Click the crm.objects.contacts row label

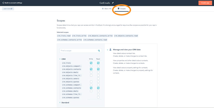click(x=71, y=69)
